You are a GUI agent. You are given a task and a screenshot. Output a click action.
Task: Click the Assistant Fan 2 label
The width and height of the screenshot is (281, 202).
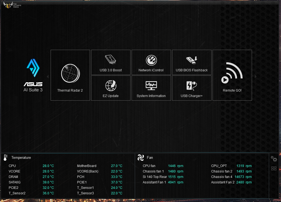point(223,182)
